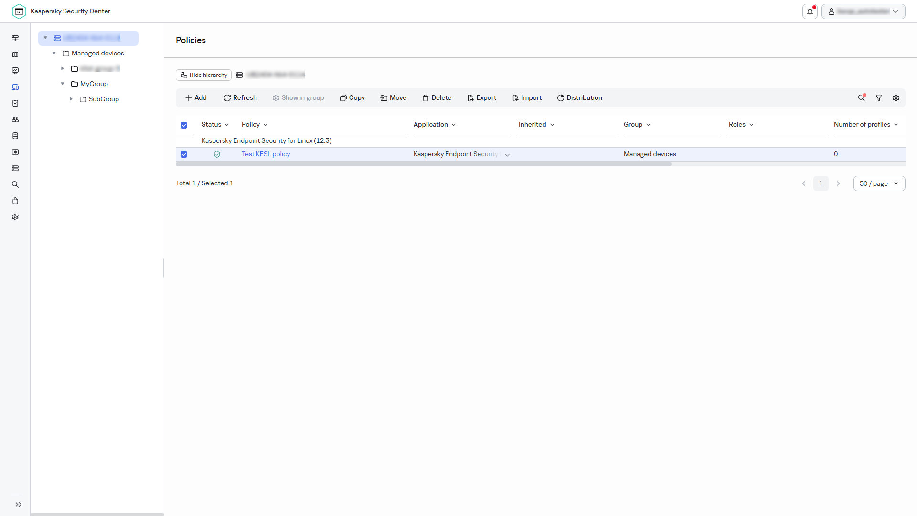The height and width of the screenshot is (516, 917).
Task: Click the Refresh toolbar button
Action: click(x=240, y=98)
